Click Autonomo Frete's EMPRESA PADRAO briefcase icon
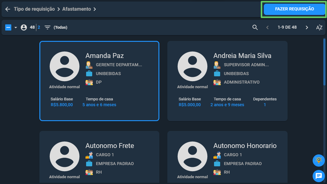Screen dimensions: 327x184 (89, 164)
